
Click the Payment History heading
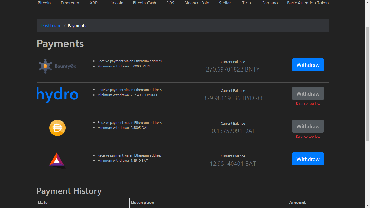coord(69,191)
